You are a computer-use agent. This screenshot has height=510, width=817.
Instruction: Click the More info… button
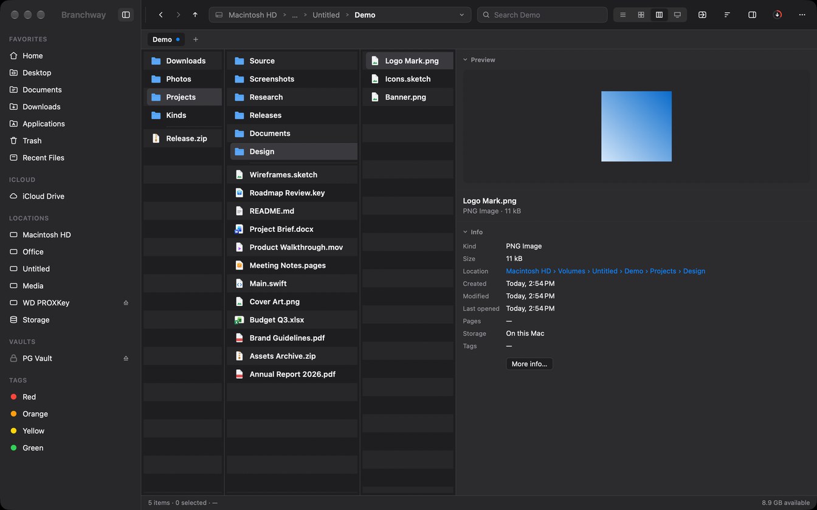529,364
